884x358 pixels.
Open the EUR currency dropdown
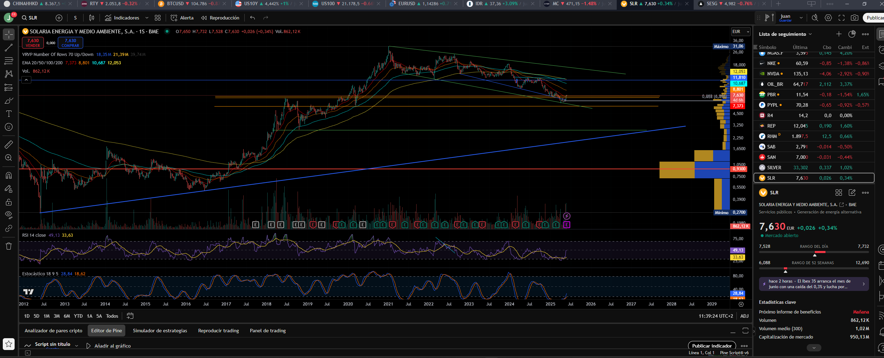tap(741, 32)
